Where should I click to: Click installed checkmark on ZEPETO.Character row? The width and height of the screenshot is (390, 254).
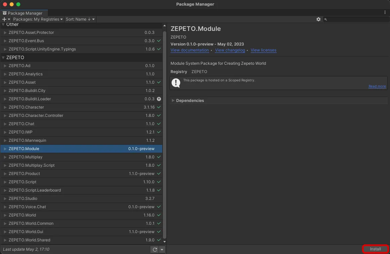click(x=159, y=107)
